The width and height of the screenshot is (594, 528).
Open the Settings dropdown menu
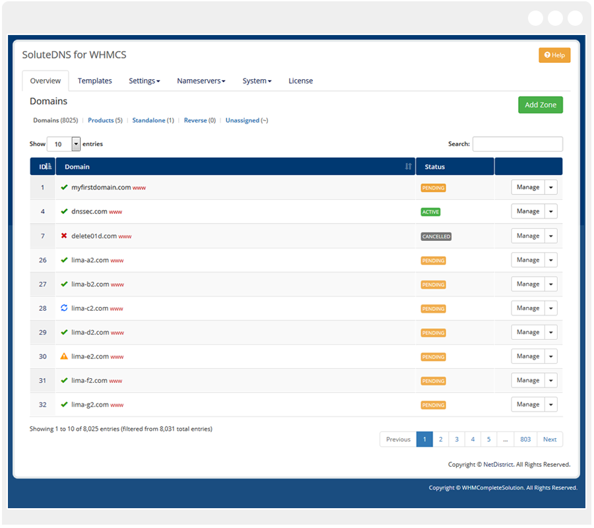144,81
